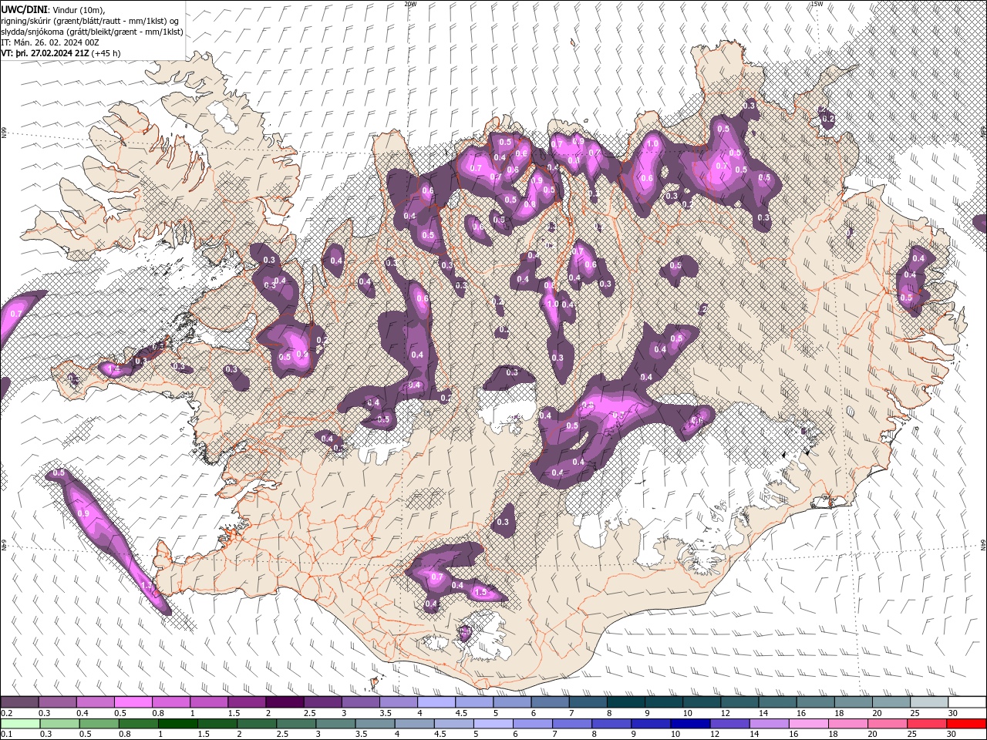Select lower legend pale pink swatch 16–18

click(x=807, y=723)
